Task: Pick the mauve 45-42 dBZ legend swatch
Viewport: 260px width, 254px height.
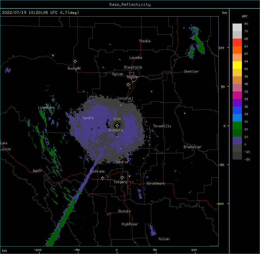Action: coord(237,88)
